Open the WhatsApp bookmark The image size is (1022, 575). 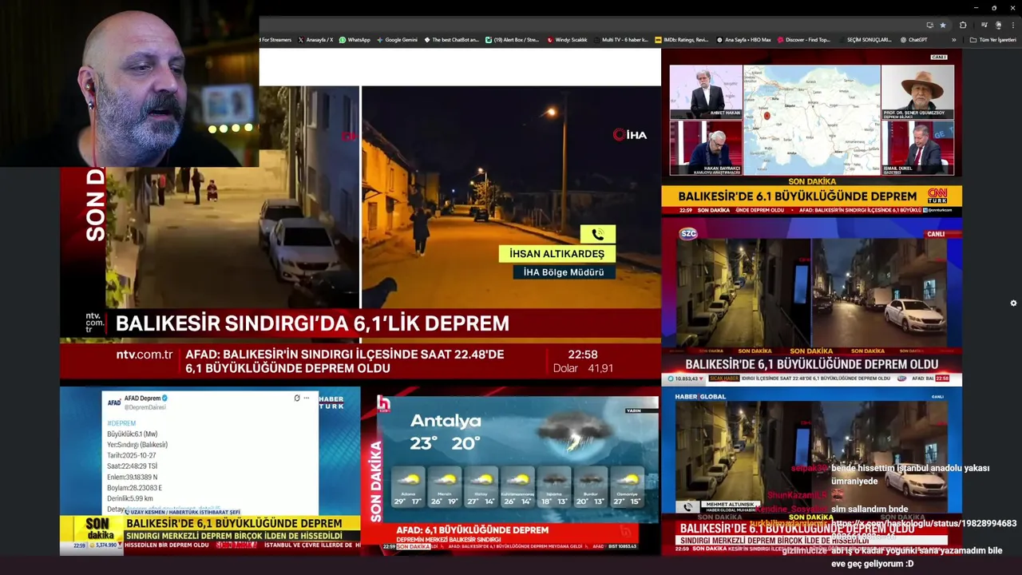[x=355, y=39]
